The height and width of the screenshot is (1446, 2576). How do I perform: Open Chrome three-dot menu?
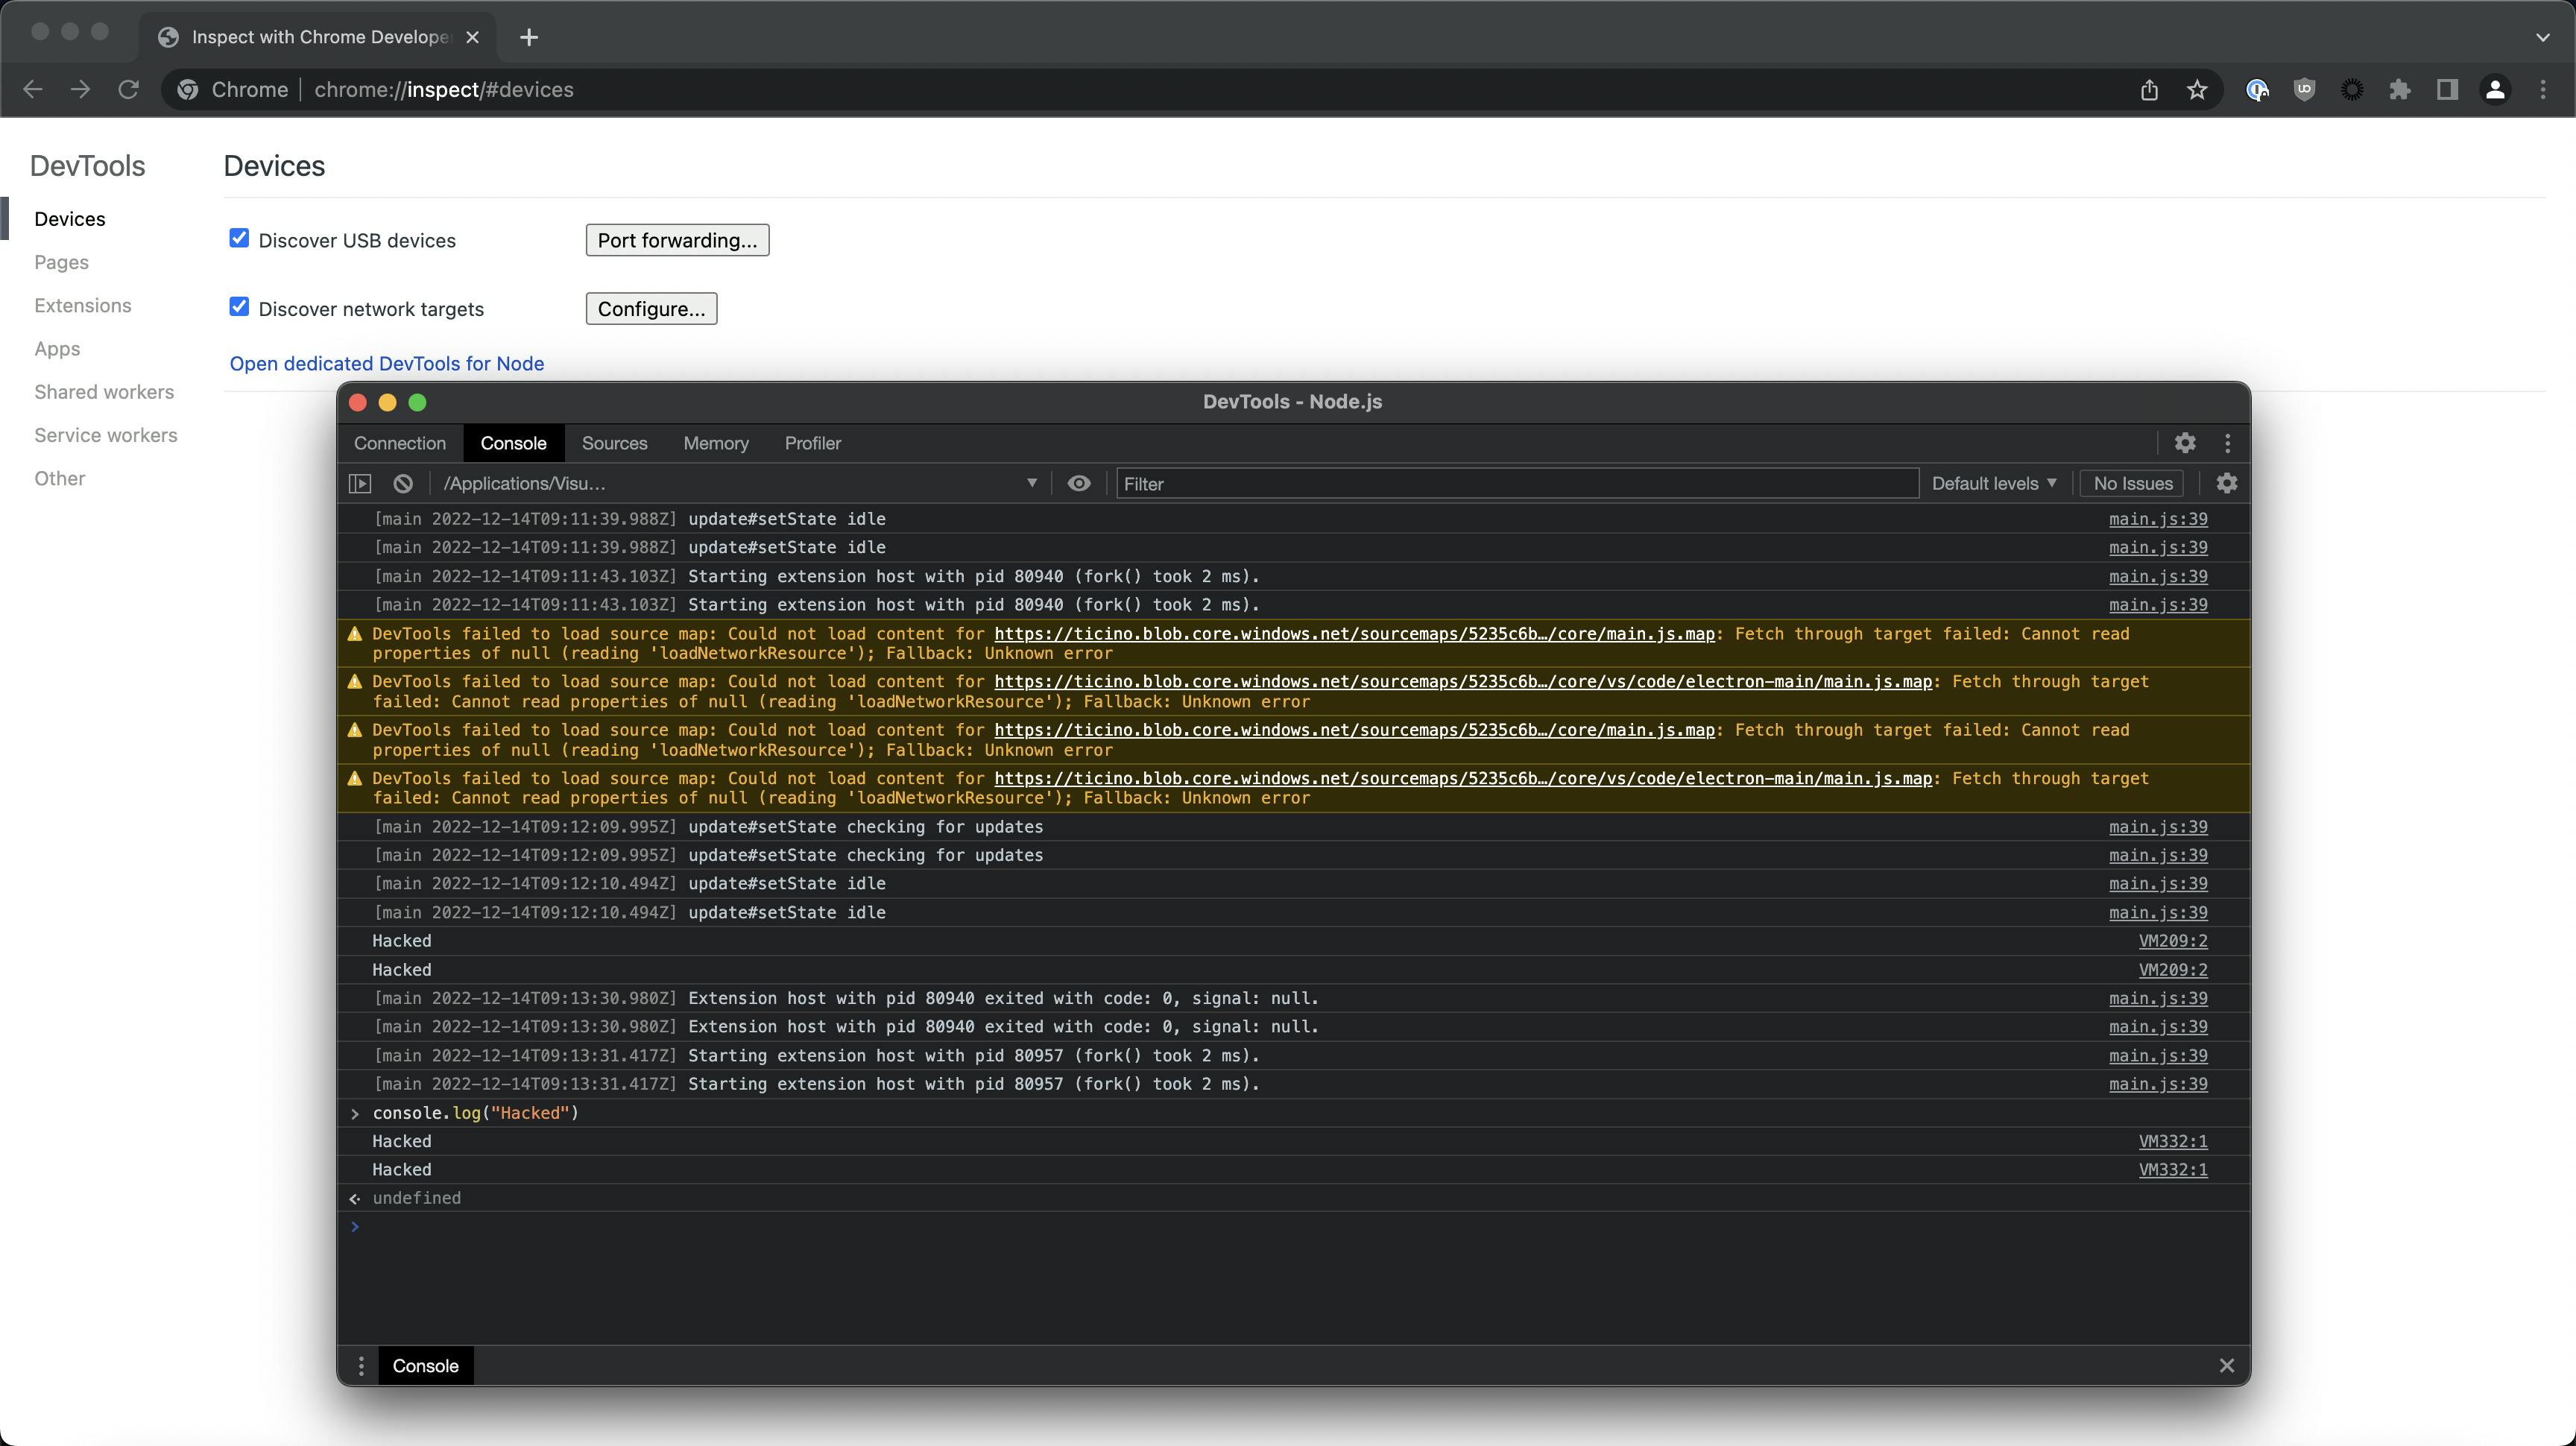click(x=2543, y=90)
